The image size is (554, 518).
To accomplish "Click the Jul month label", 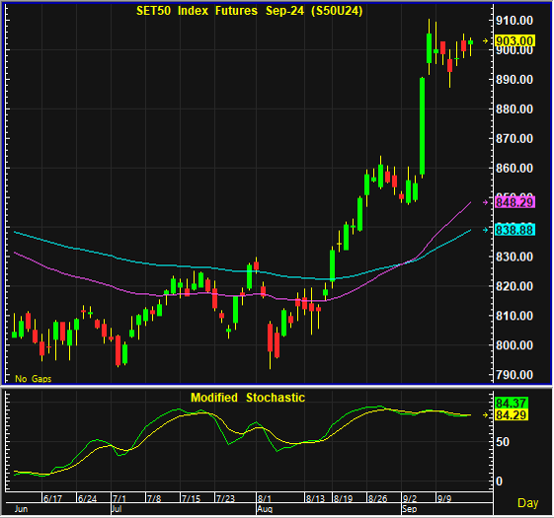I will pyautogui.click(x=117, y=509).
